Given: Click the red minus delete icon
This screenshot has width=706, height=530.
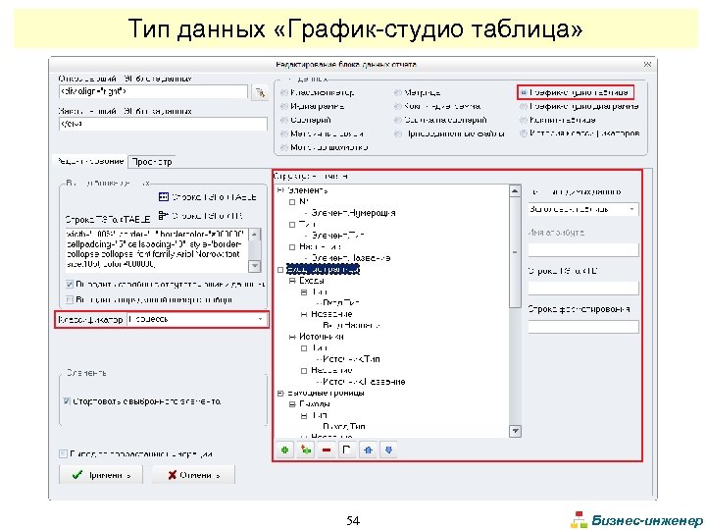Looking at the screenshot, I should click(327, 450).
